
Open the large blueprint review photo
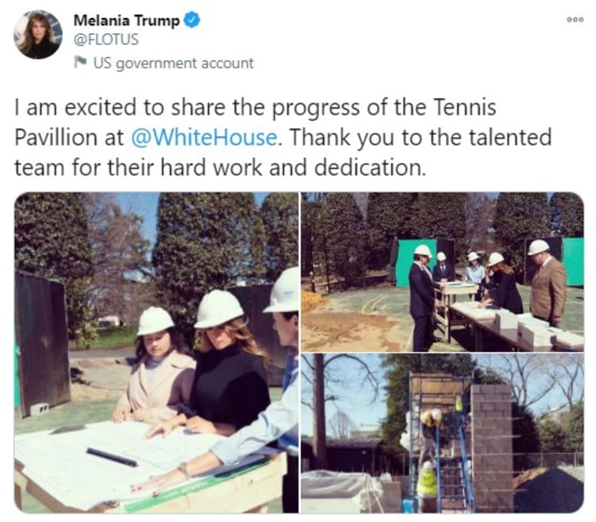(157, 353)
